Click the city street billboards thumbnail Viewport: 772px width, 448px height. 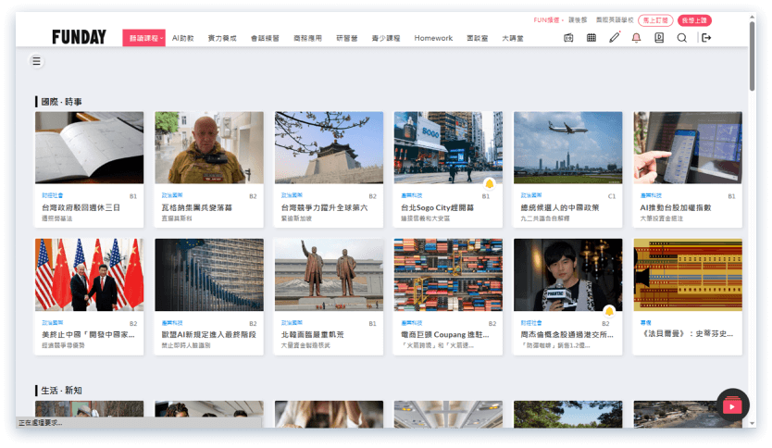coord(448,148)
